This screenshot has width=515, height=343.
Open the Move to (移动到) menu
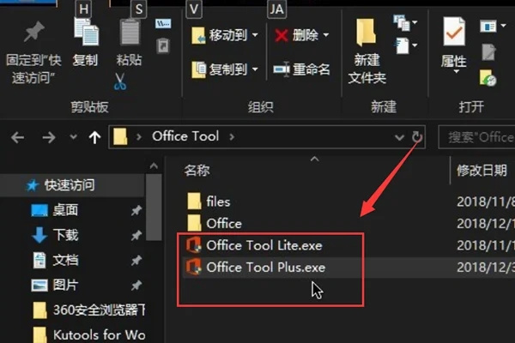pos(225,35)
